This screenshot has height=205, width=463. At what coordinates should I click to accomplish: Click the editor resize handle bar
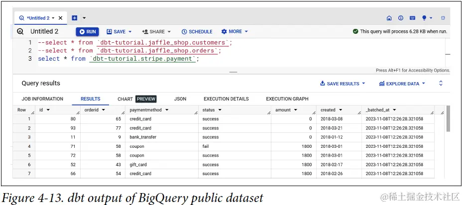point(233,72)
